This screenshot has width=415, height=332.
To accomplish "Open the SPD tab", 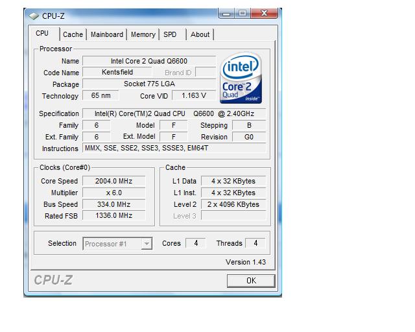I will 172,34.
